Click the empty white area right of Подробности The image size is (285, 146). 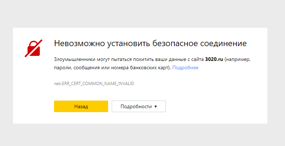coord(216,106)
